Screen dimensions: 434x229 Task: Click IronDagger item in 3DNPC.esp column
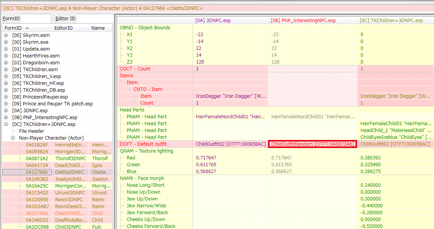coord(231,96)
